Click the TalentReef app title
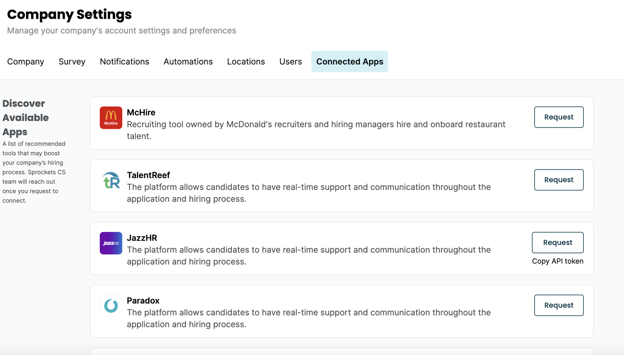This screenshot has height=355, width=624. (x=148, y=175)
